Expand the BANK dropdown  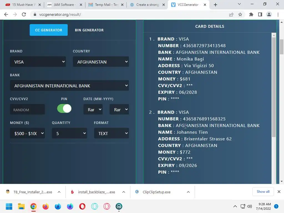click(69, 85)
